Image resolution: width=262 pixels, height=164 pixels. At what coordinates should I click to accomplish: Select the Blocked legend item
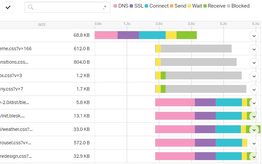point(240,6)
